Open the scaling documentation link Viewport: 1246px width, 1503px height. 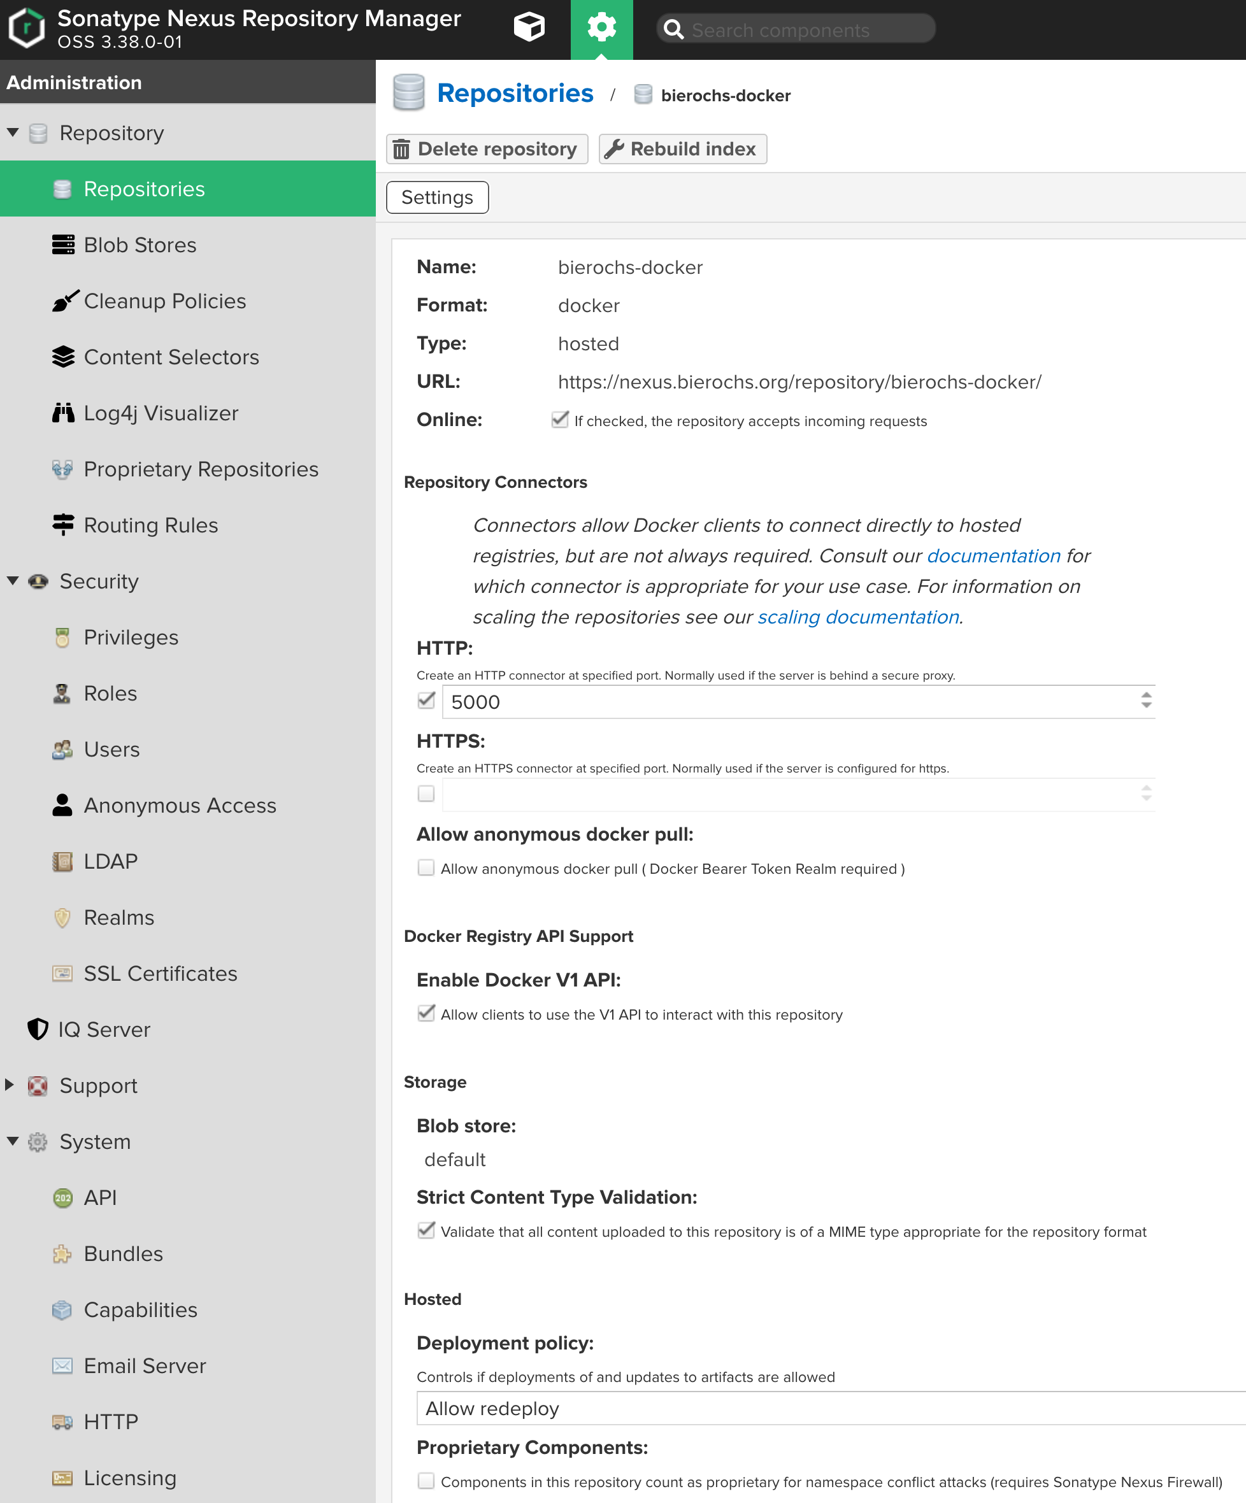click(858, 616)
